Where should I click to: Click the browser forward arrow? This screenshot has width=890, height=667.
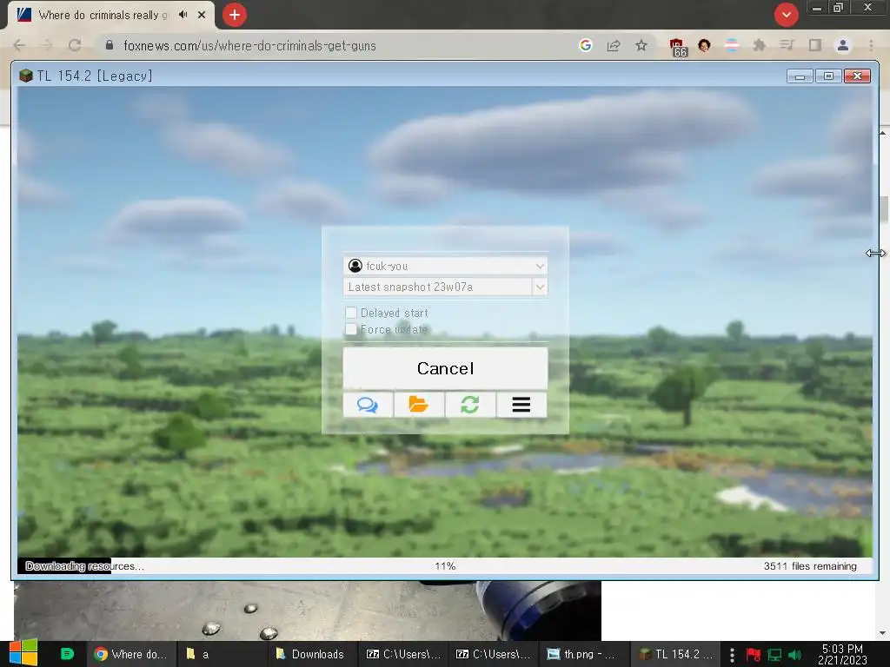47,45
